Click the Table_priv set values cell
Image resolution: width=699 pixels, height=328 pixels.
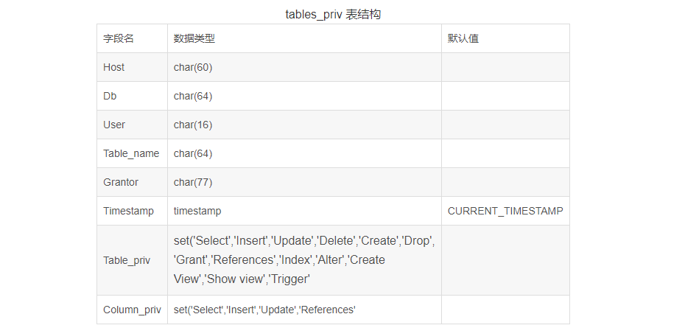coord(303,260)
